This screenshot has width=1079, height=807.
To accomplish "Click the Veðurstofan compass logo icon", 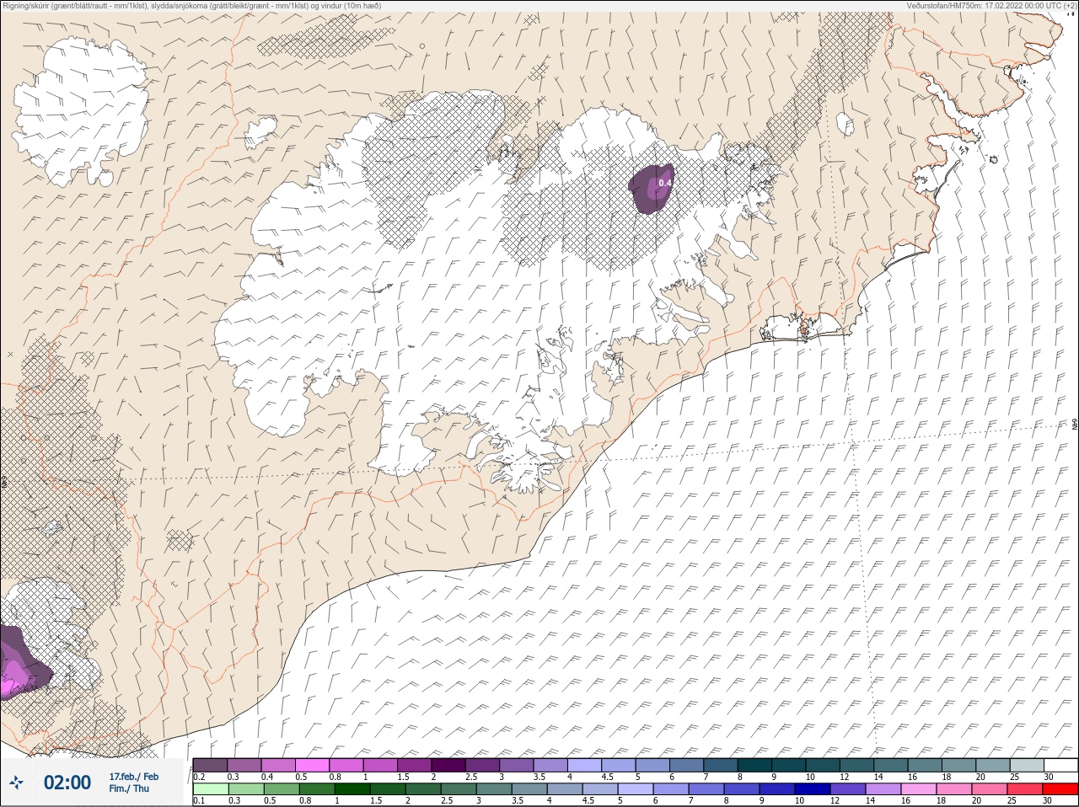I will (17, 783).
